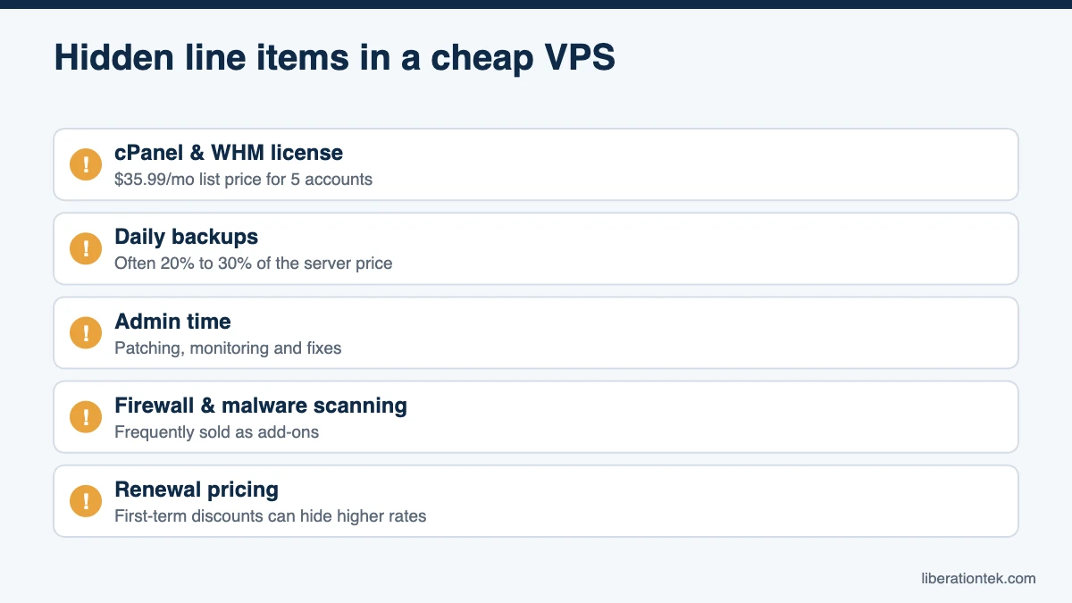
Task: Select the 'Patching, monitoring and fixes' text
Action: tap(228, 348)
